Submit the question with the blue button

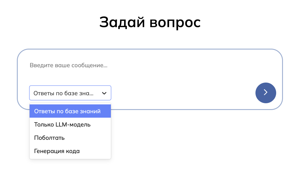(x=266, y=93)
